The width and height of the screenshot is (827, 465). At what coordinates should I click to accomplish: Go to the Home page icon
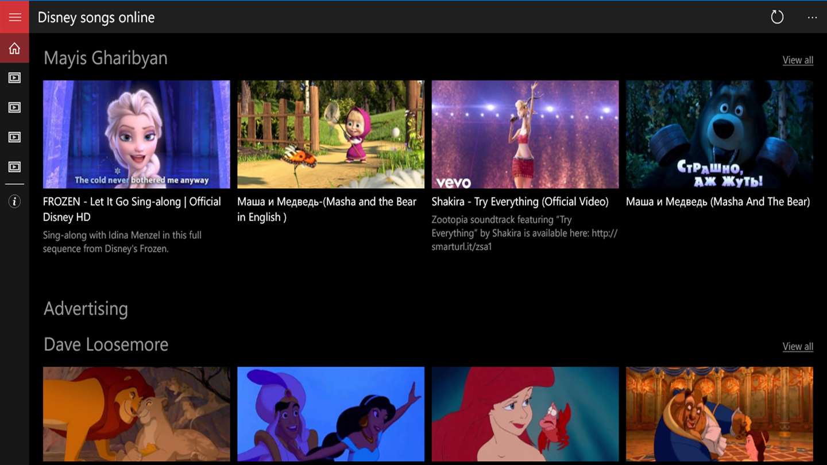[14, 48]
